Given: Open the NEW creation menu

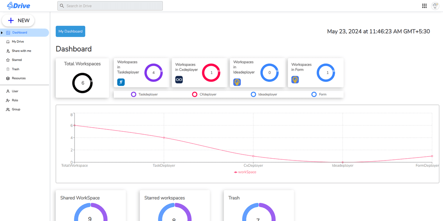Looking at the screenshot, I should (18, 21).
